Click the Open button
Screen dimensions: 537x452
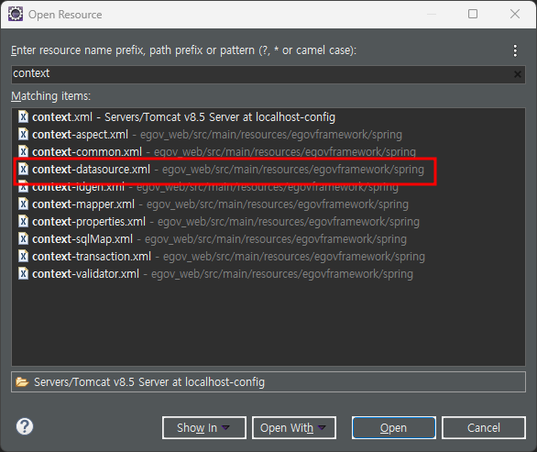[x=394, y=427]
